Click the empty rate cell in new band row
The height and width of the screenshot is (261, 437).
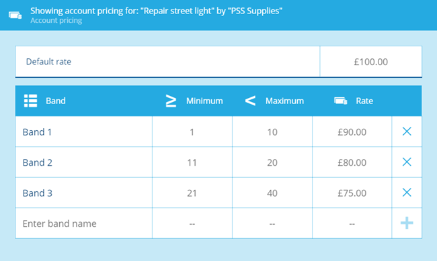coord(352,223)
